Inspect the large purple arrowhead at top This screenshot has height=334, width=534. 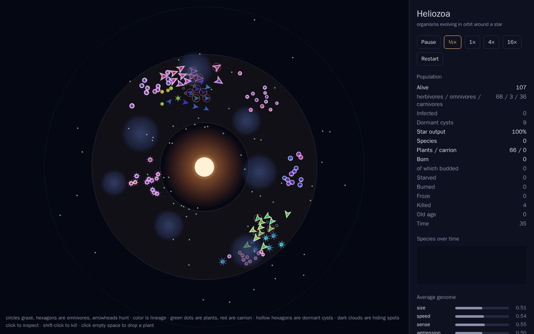[218, 80]
